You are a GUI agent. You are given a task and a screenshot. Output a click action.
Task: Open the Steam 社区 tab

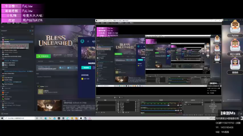pos(18,23)
